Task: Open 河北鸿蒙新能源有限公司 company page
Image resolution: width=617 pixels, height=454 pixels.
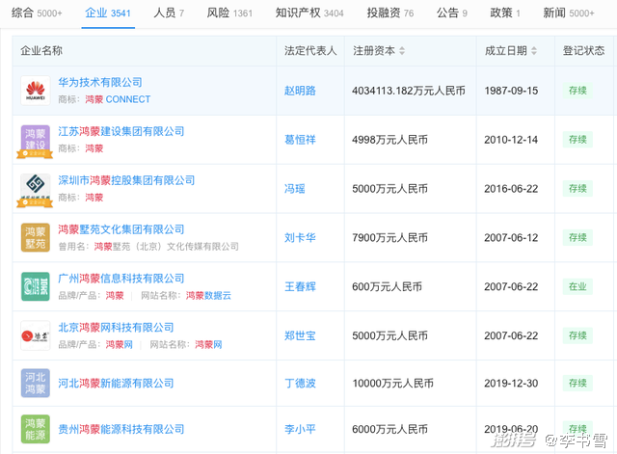Action: 116,384
